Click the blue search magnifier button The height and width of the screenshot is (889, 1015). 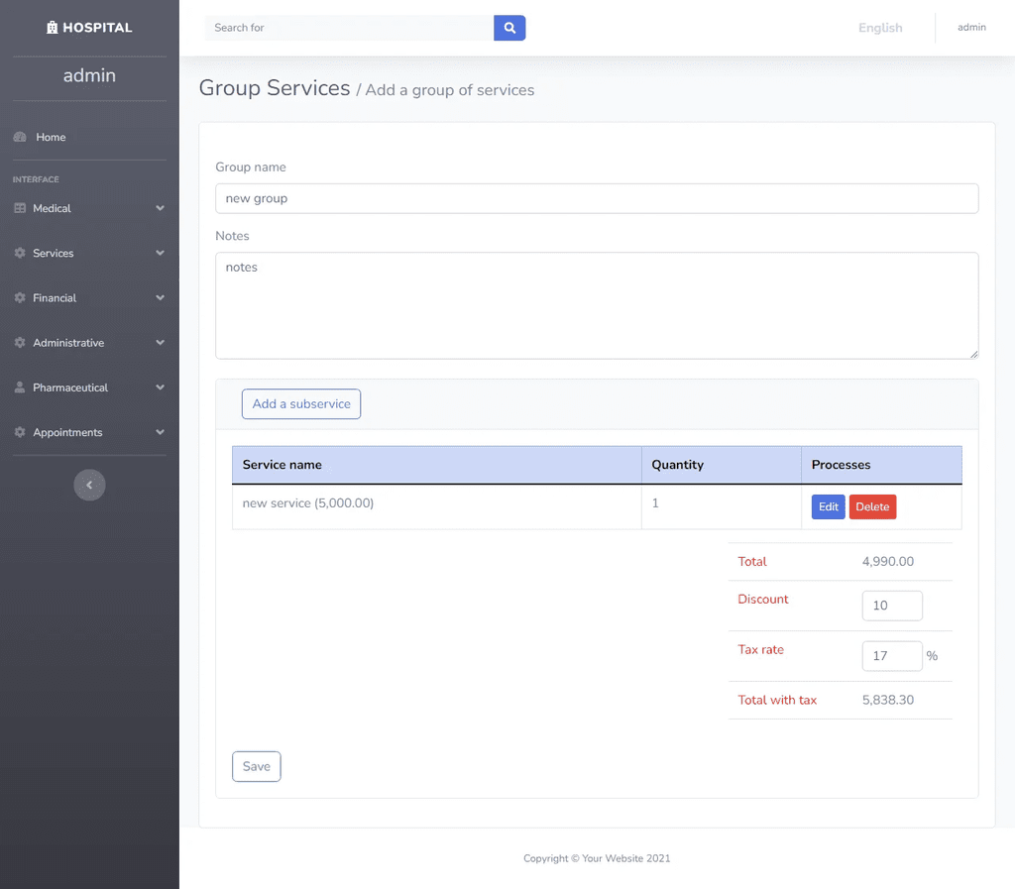pos(509,28)
